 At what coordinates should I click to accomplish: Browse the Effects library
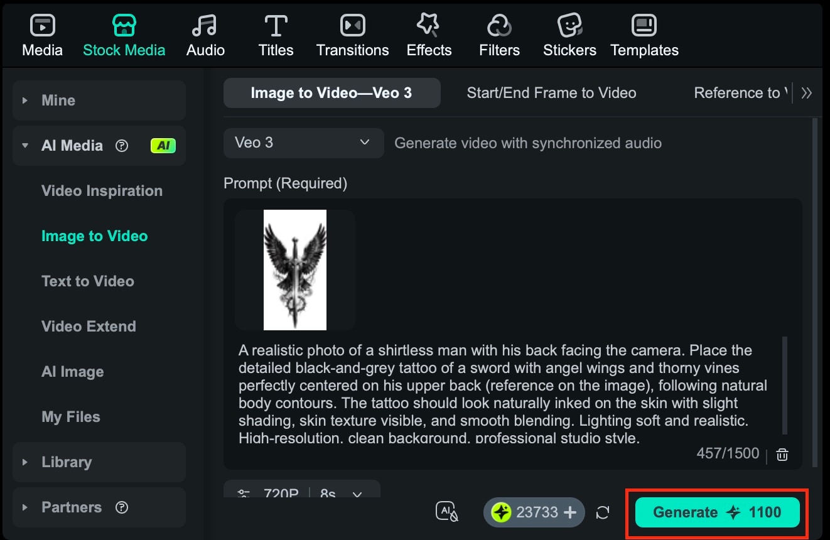[429, 34]
